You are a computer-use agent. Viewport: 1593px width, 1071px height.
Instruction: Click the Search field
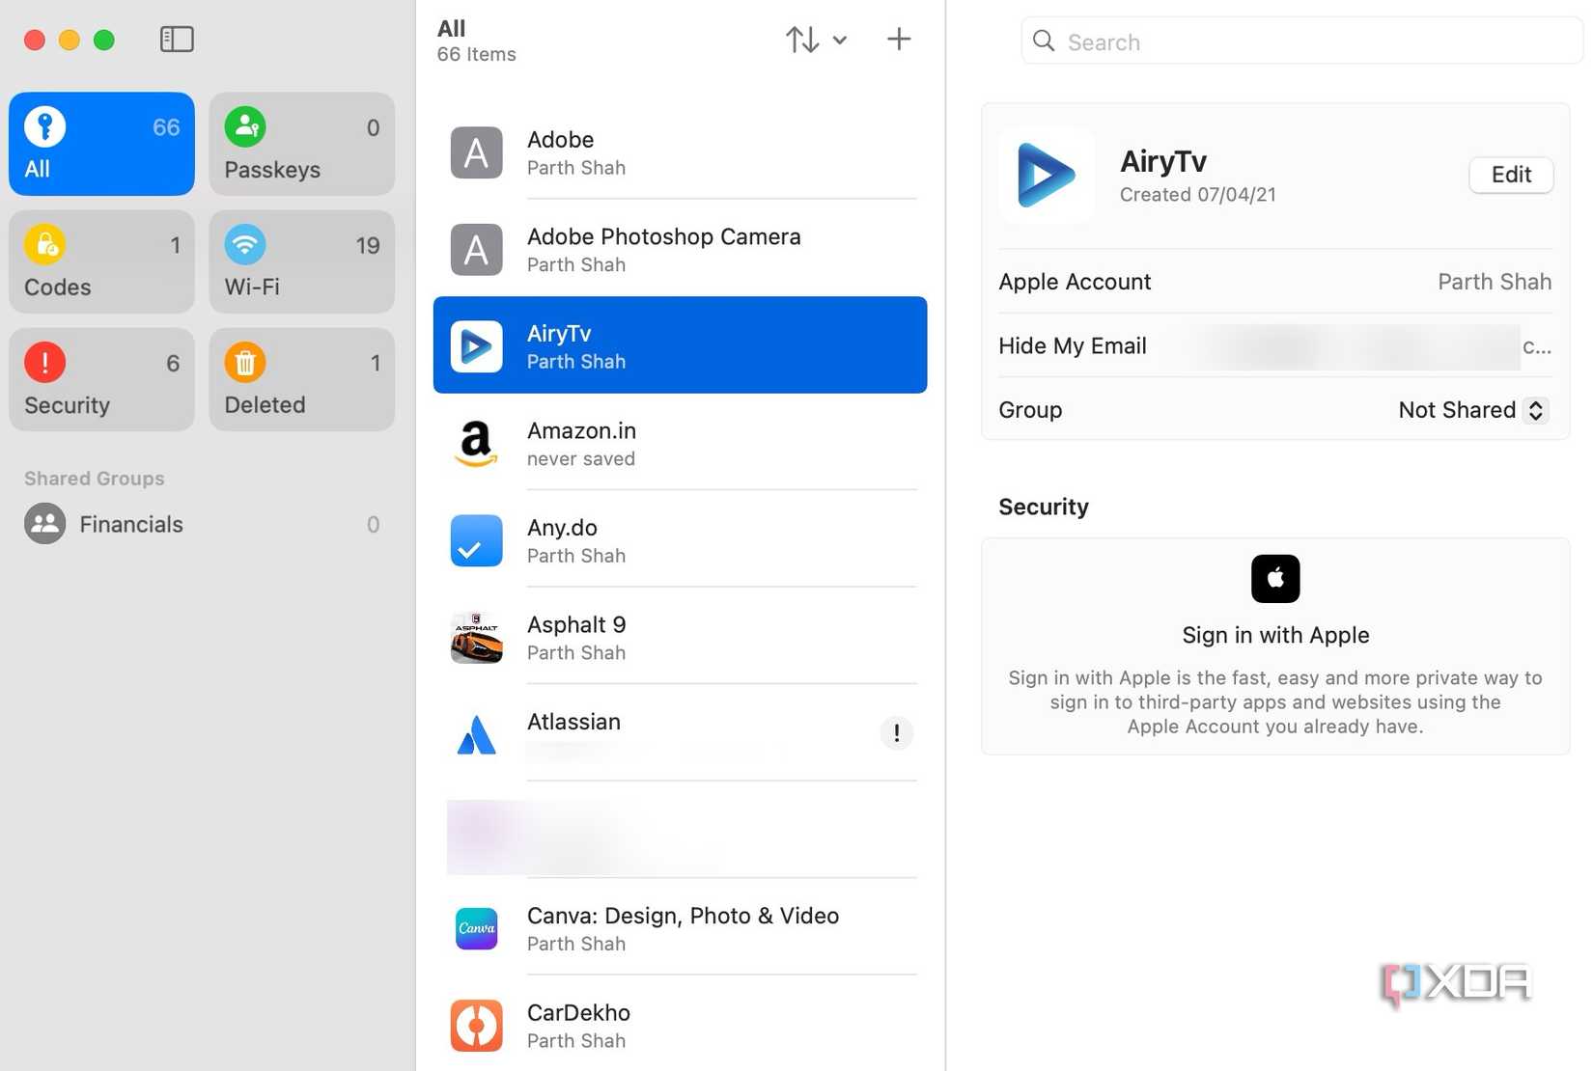(x=1300, y=41)
